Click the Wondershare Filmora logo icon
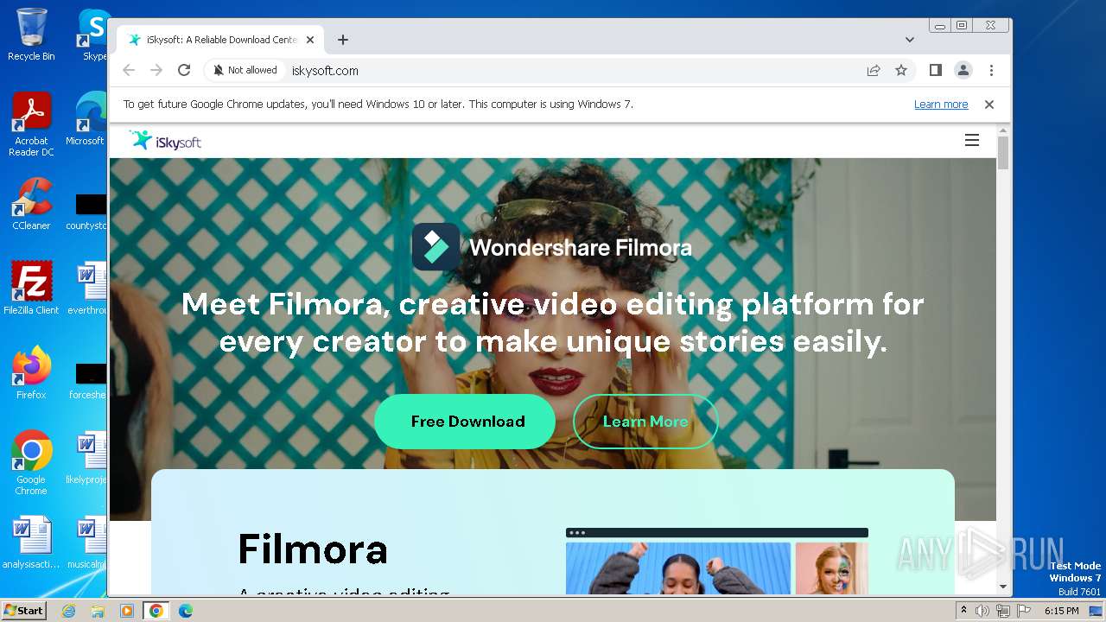Viewport: 1106px width, 622px height. [435, 247]
